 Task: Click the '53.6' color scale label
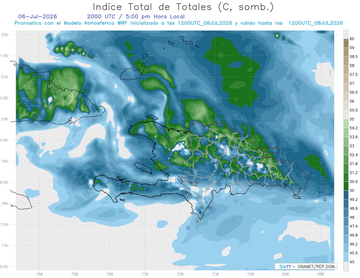pos(354,137)
